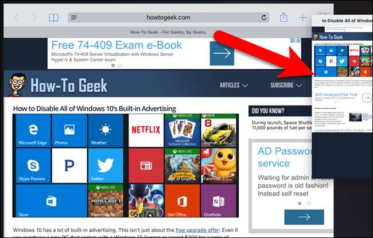Open the Safari bookmarks book icon
The width and height of the screenshot is (373, 238).
53,18
